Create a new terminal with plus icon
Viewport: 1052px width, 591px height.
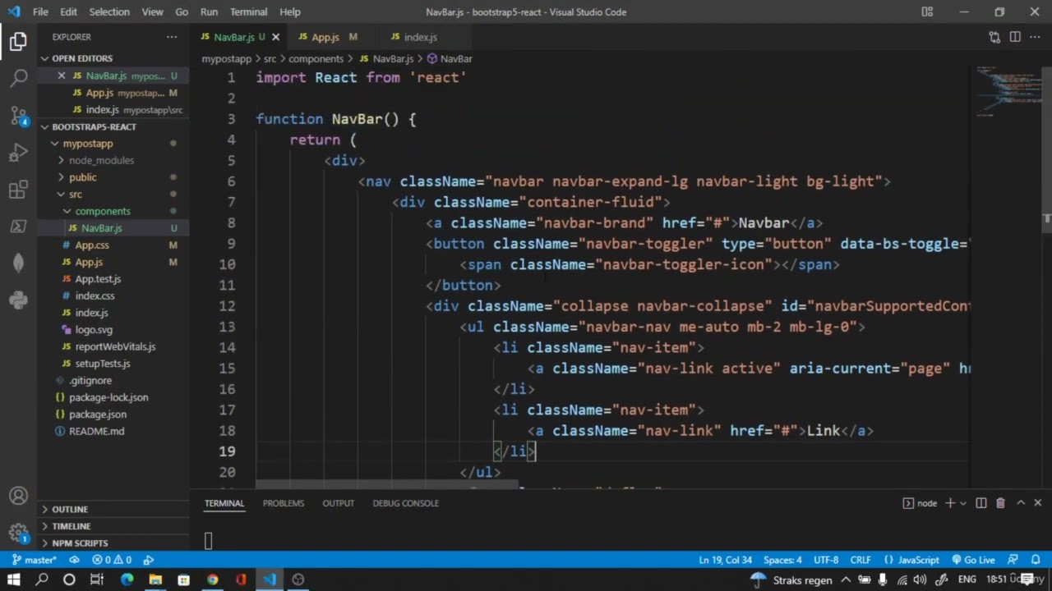[x=949, y=503]
